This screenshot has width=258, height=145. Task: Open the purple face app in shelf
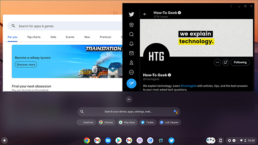pos(140,141)
